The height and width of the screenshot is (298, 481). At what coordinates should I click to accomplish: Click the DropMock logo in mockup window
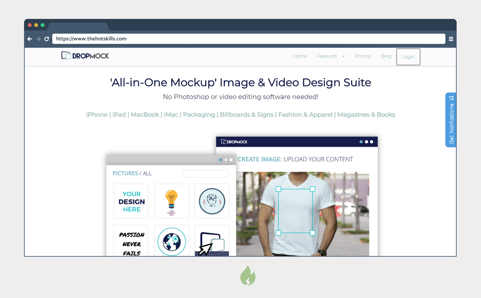pos(234,142)
